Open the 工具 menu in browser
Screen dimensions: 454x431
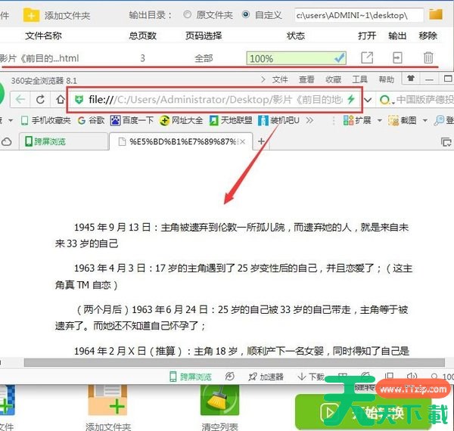tap(360, 79)
